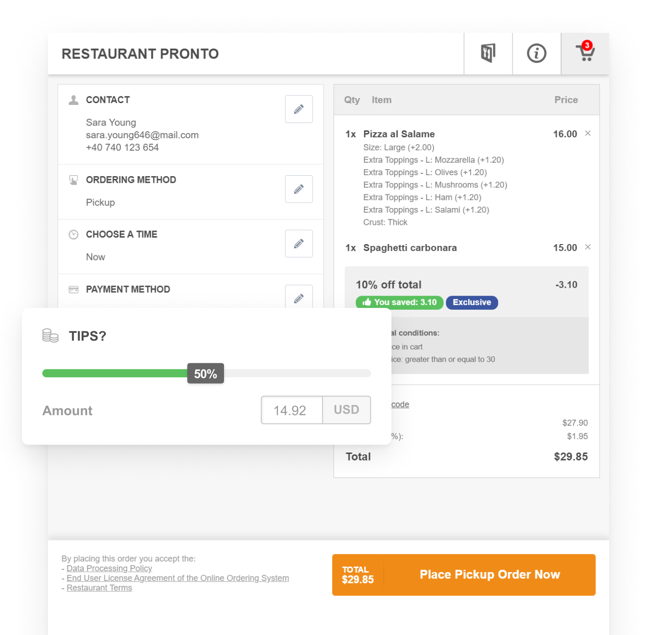
Task: Click the 14.92 tip amount field
Action: point(291,410)
